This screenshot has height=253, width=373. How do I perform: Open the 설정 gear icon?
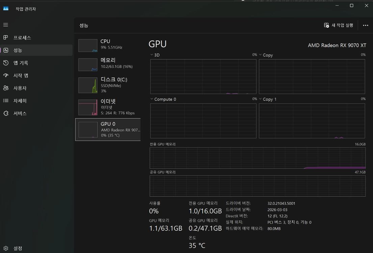(6, 248)
